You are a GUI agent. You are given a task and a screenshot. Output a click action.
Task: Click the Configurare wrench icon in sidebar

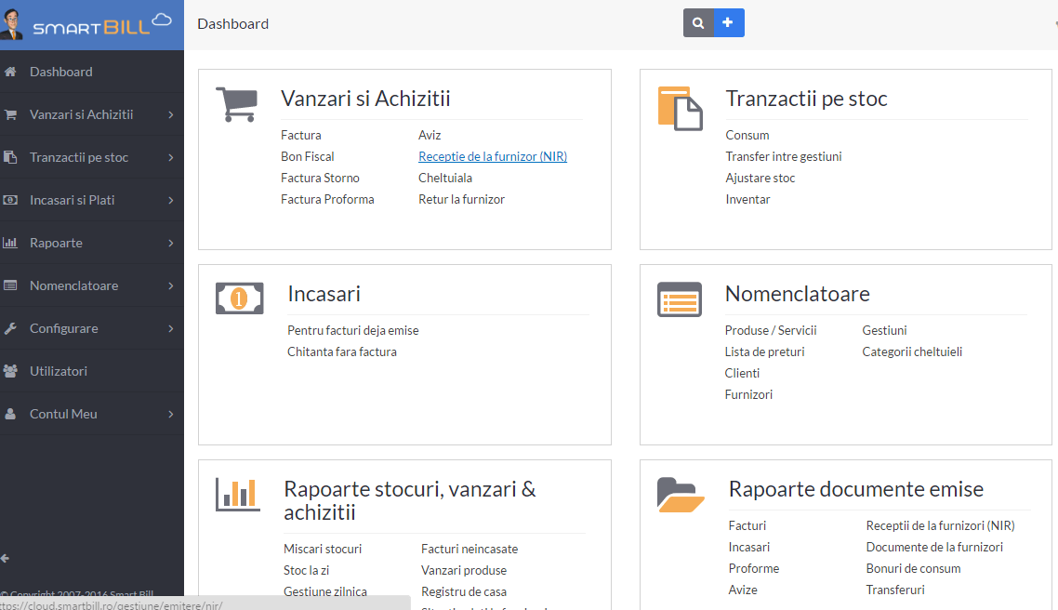[10, 328]
